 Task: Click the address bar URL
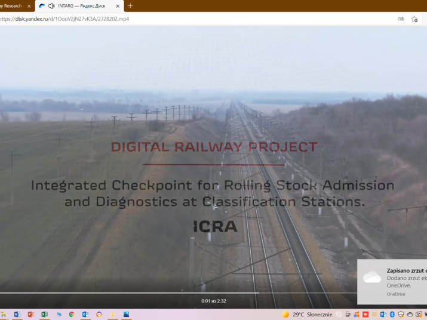[x=66, y=19]
